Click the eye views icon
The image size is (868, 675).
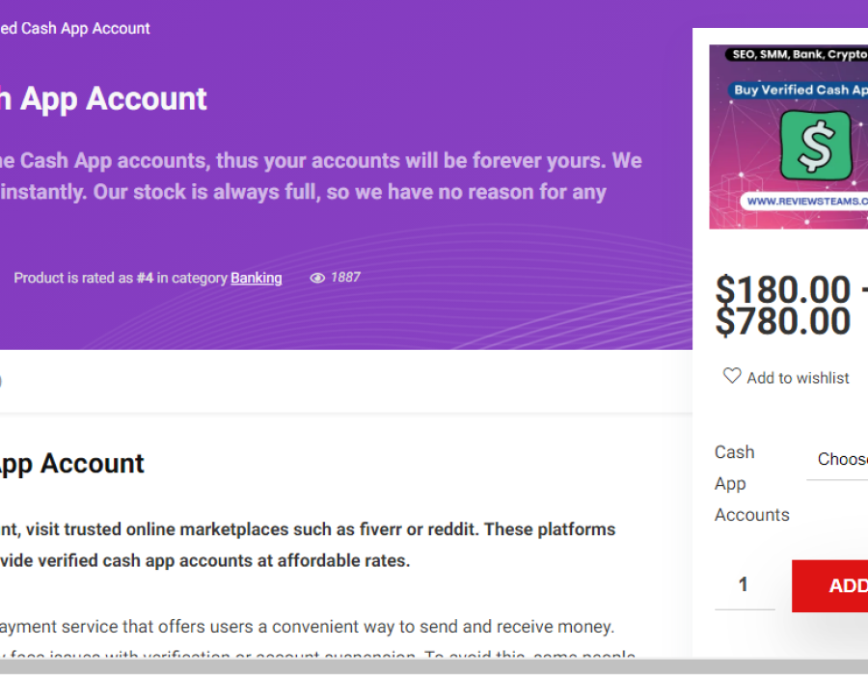tap(317, 278)
